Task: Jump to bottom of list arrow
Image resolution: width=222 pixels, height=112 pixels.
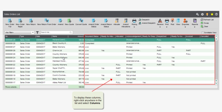Action: pyautogui.click(x=216, y=83)
